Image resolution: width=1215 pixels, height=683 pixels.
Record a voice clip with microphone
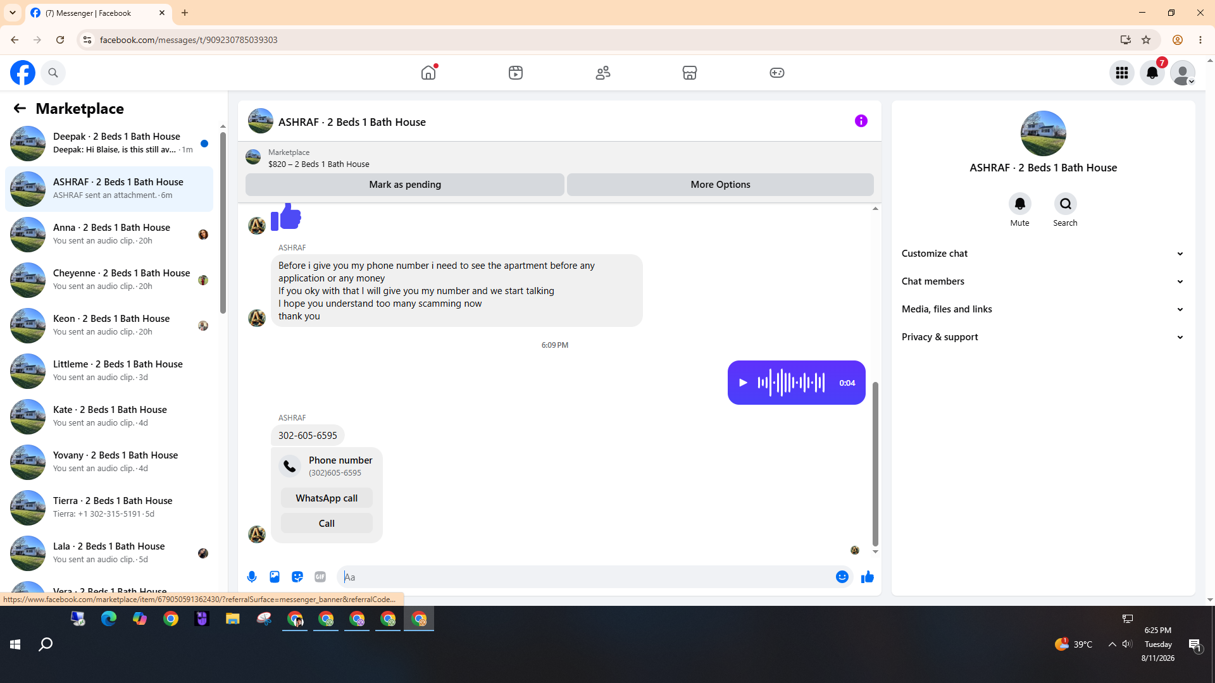252,577
